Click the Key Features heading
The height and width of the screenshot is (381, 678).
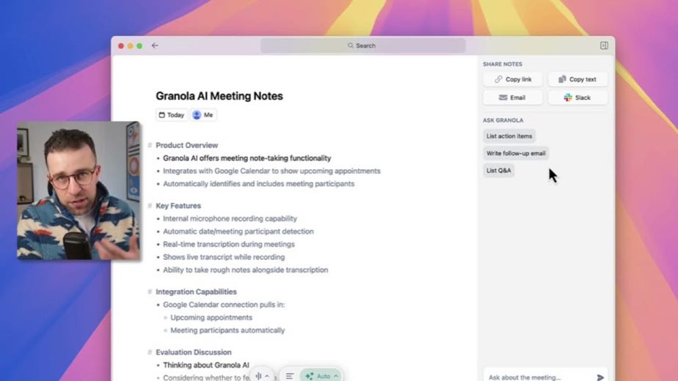click(178, 206)
